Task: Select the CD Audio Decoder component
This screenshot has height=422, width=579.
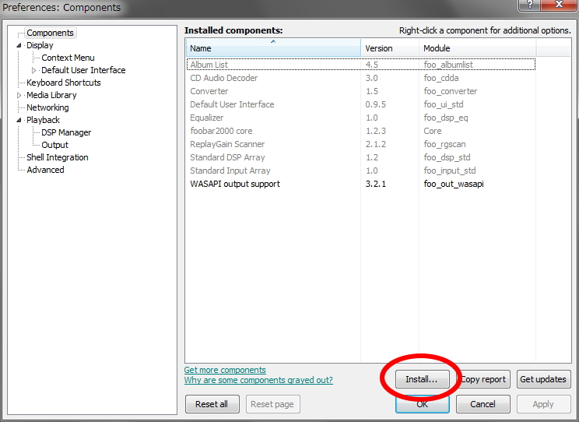Action: (x=361, y=78)
